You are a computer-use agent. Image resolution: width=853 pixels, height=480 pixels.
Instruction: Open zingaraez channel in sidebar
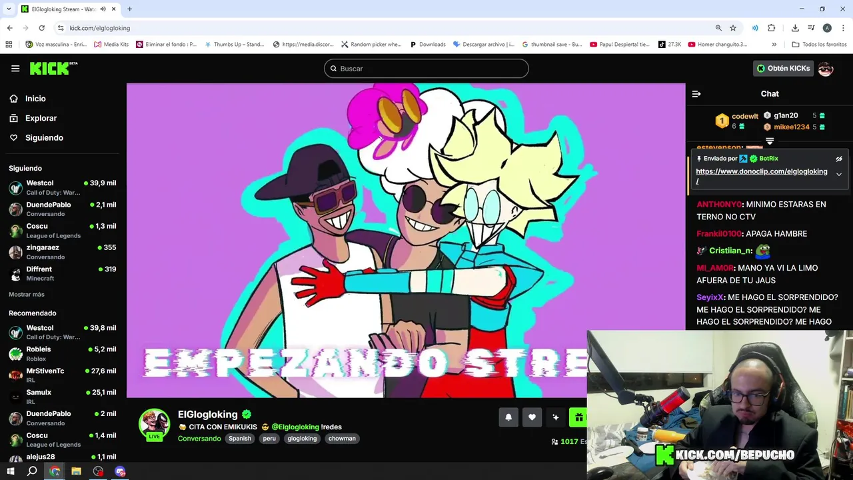coord(63,252)
